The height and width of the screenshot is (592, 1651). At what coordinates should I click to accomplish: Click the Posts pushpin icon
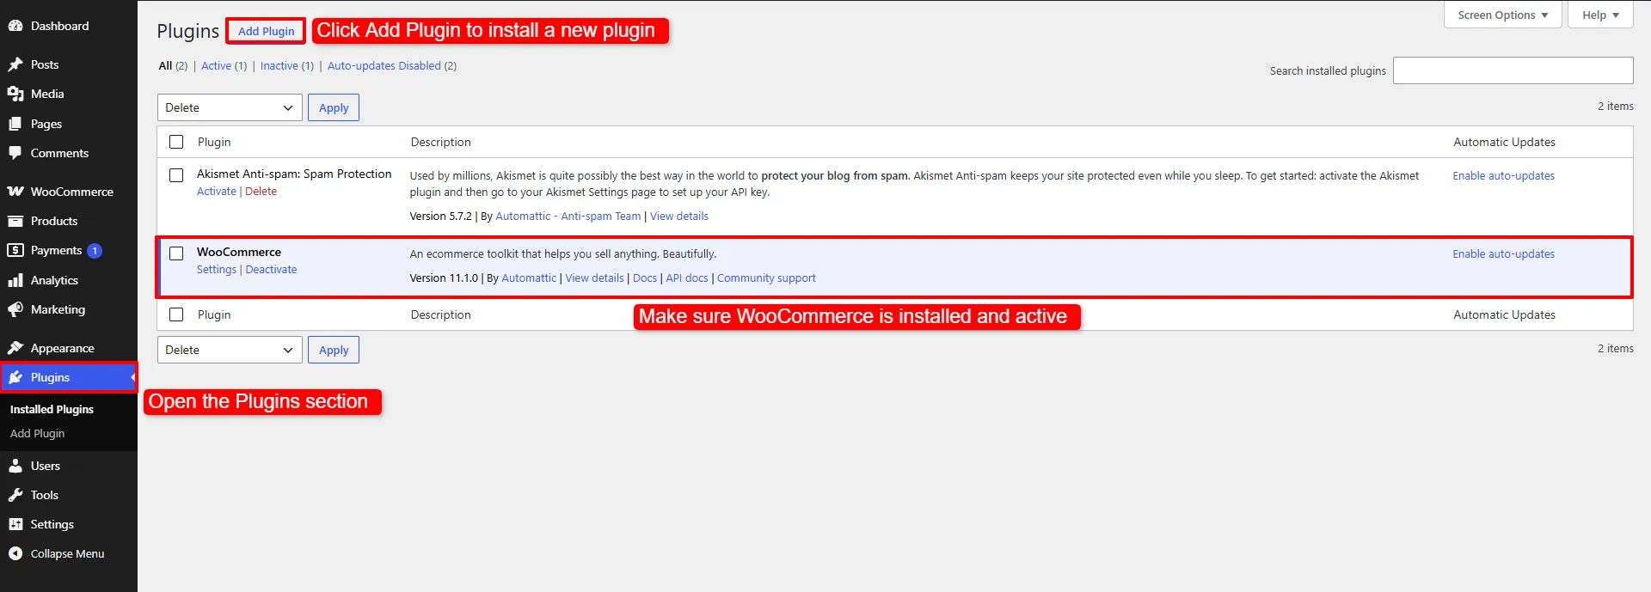[15, 64]
